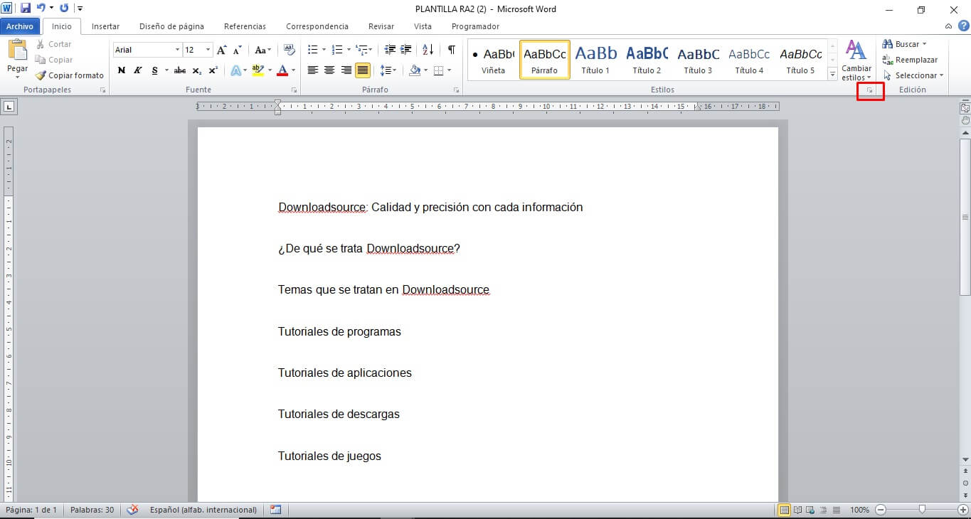Toggle underline (S) formatting

tap(154, 70)
